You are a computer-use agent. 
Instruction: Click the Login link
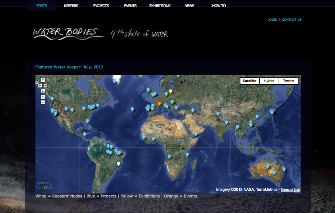point(272,20)
